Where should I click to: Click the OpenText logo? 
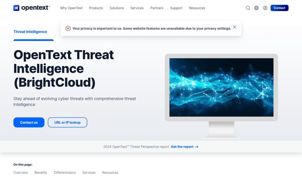coord(31,8)
